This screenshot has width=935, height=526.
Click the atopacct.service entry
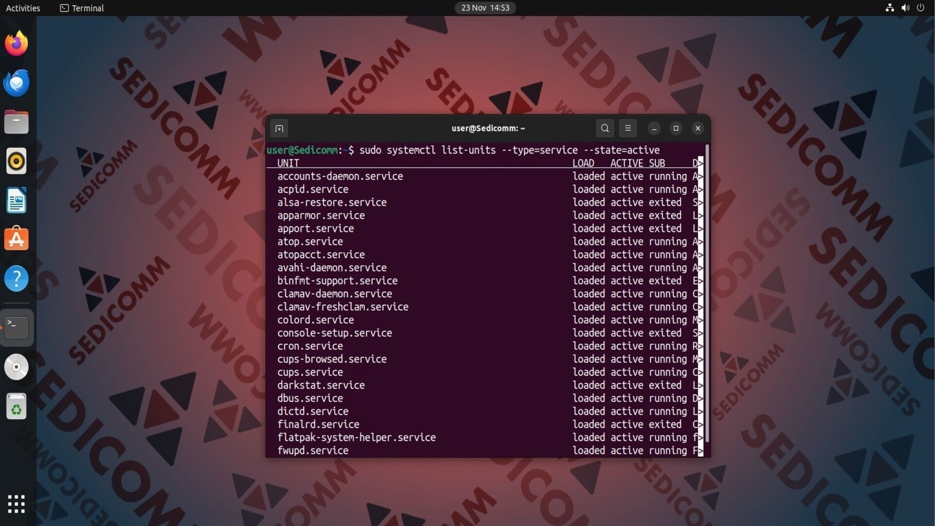[321, 255]
